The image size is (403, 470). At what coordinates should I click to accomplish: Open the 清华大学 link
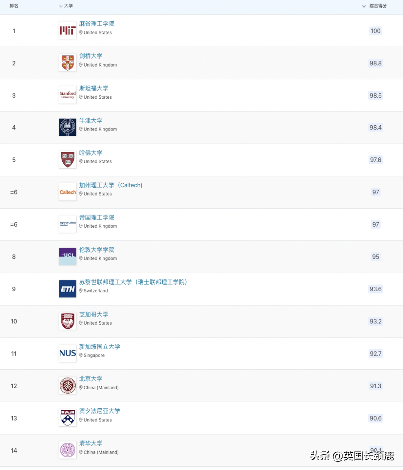point(91,443)
